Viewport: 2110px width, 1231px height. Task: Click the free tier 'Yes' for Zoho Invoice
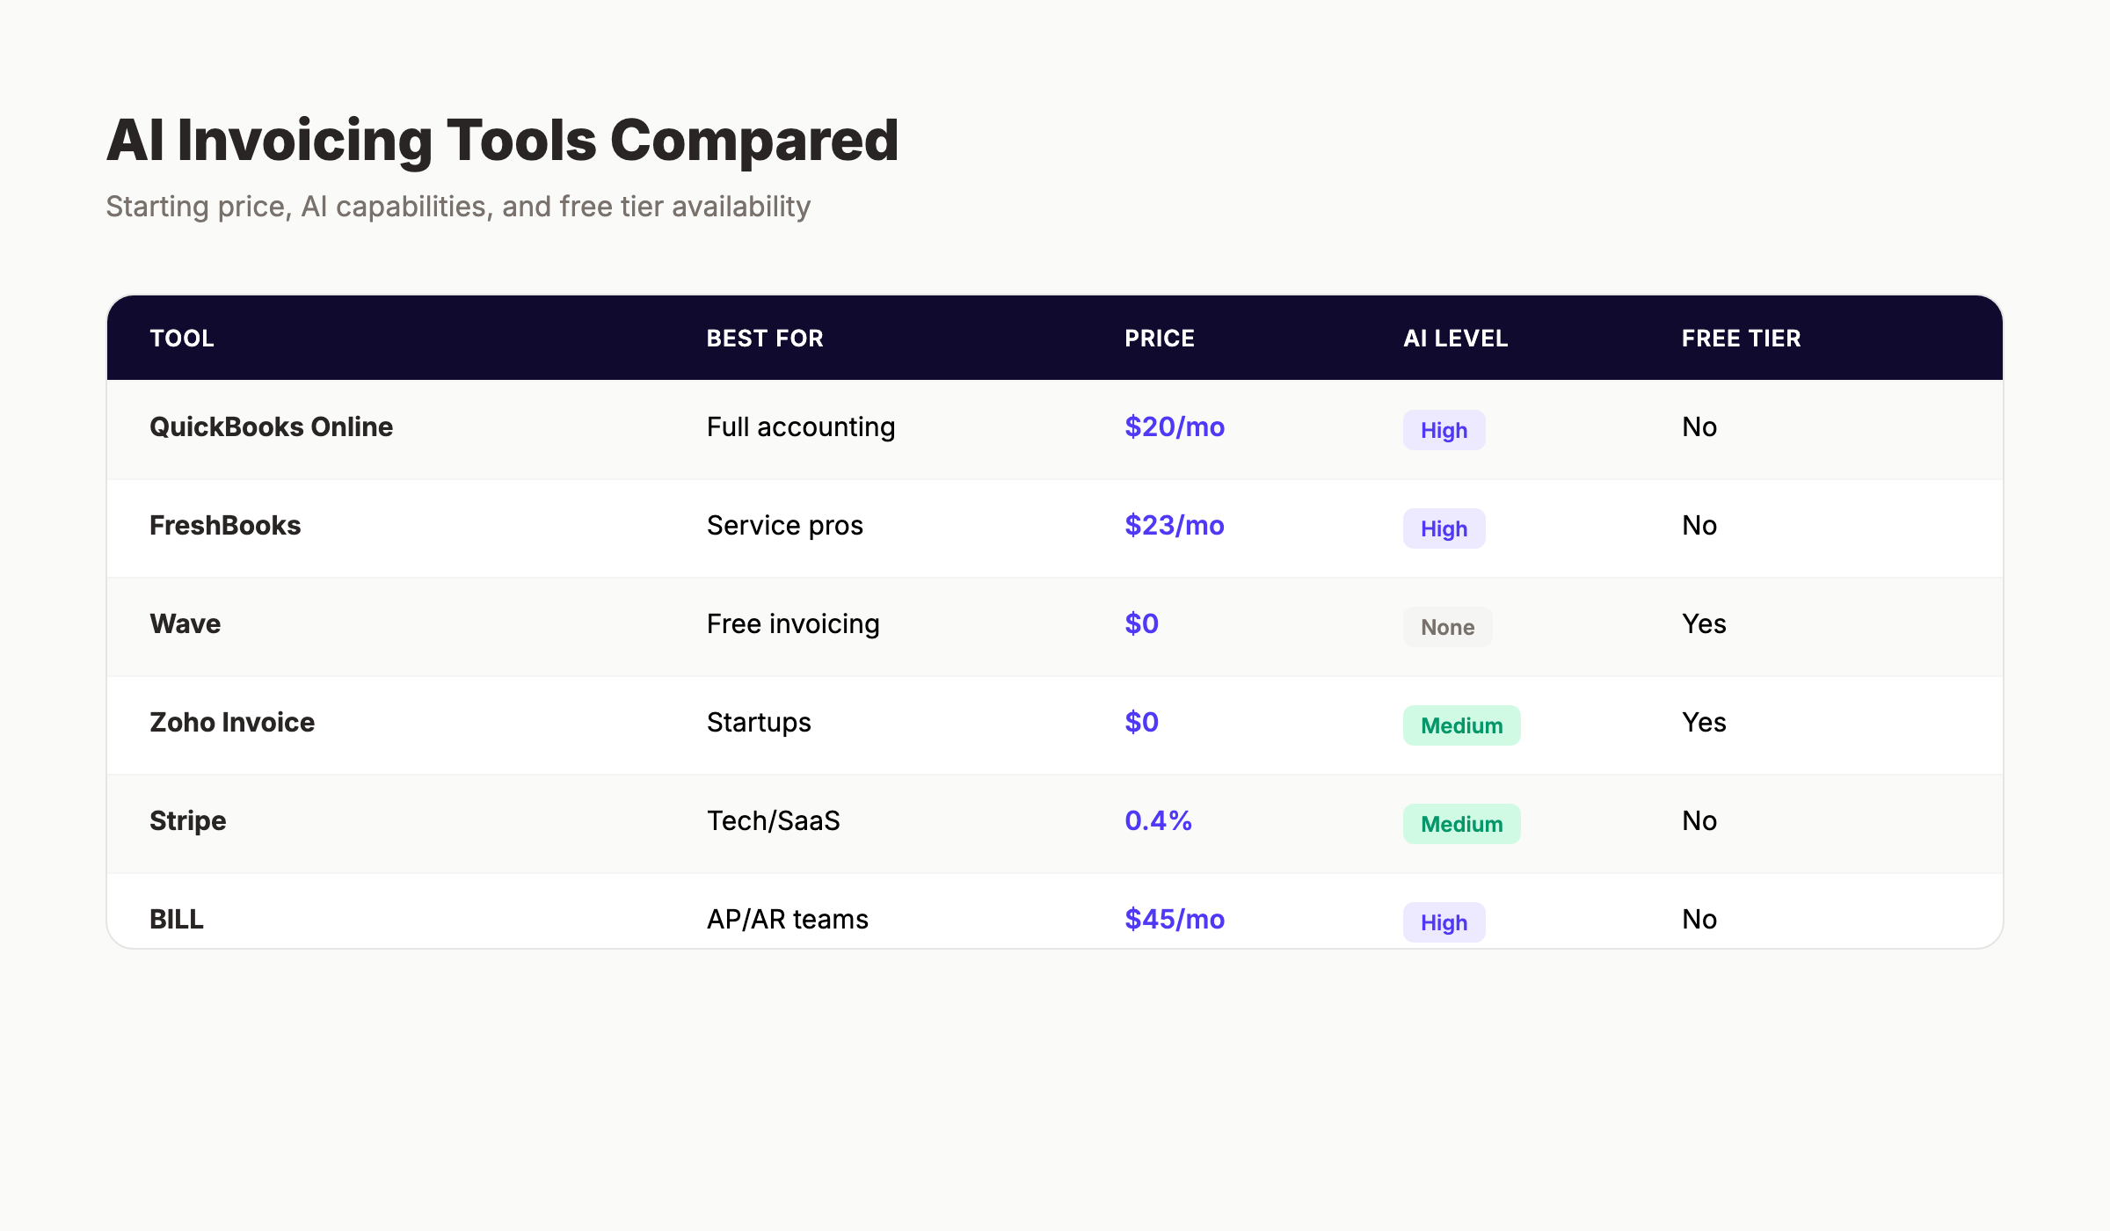pyautogui.click(x=1704, y=723)
